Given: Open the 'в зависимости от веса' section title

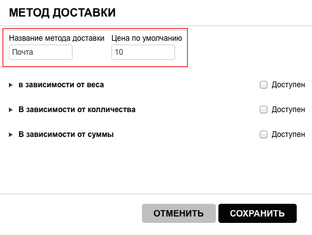Looking at the screenshot, I should [x=61, y=85].
